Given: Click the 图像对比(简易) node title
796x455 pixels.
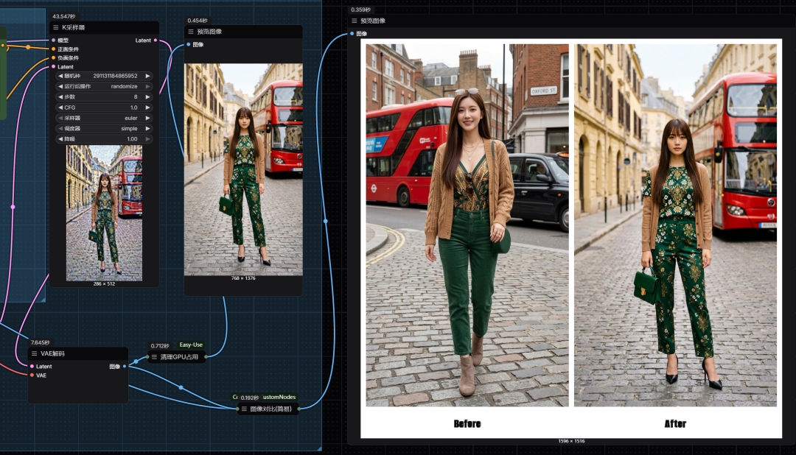Looking at the screenshot, I should click(270, 409).
